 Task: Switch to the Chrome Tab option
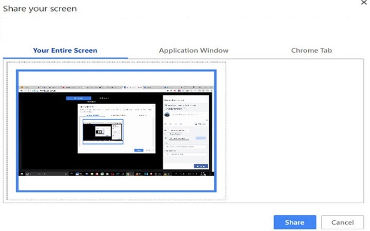coord(311,50)
